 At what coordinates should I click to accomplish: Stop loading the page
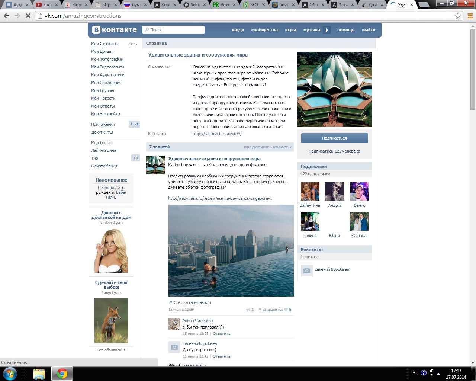pos(28,16)
